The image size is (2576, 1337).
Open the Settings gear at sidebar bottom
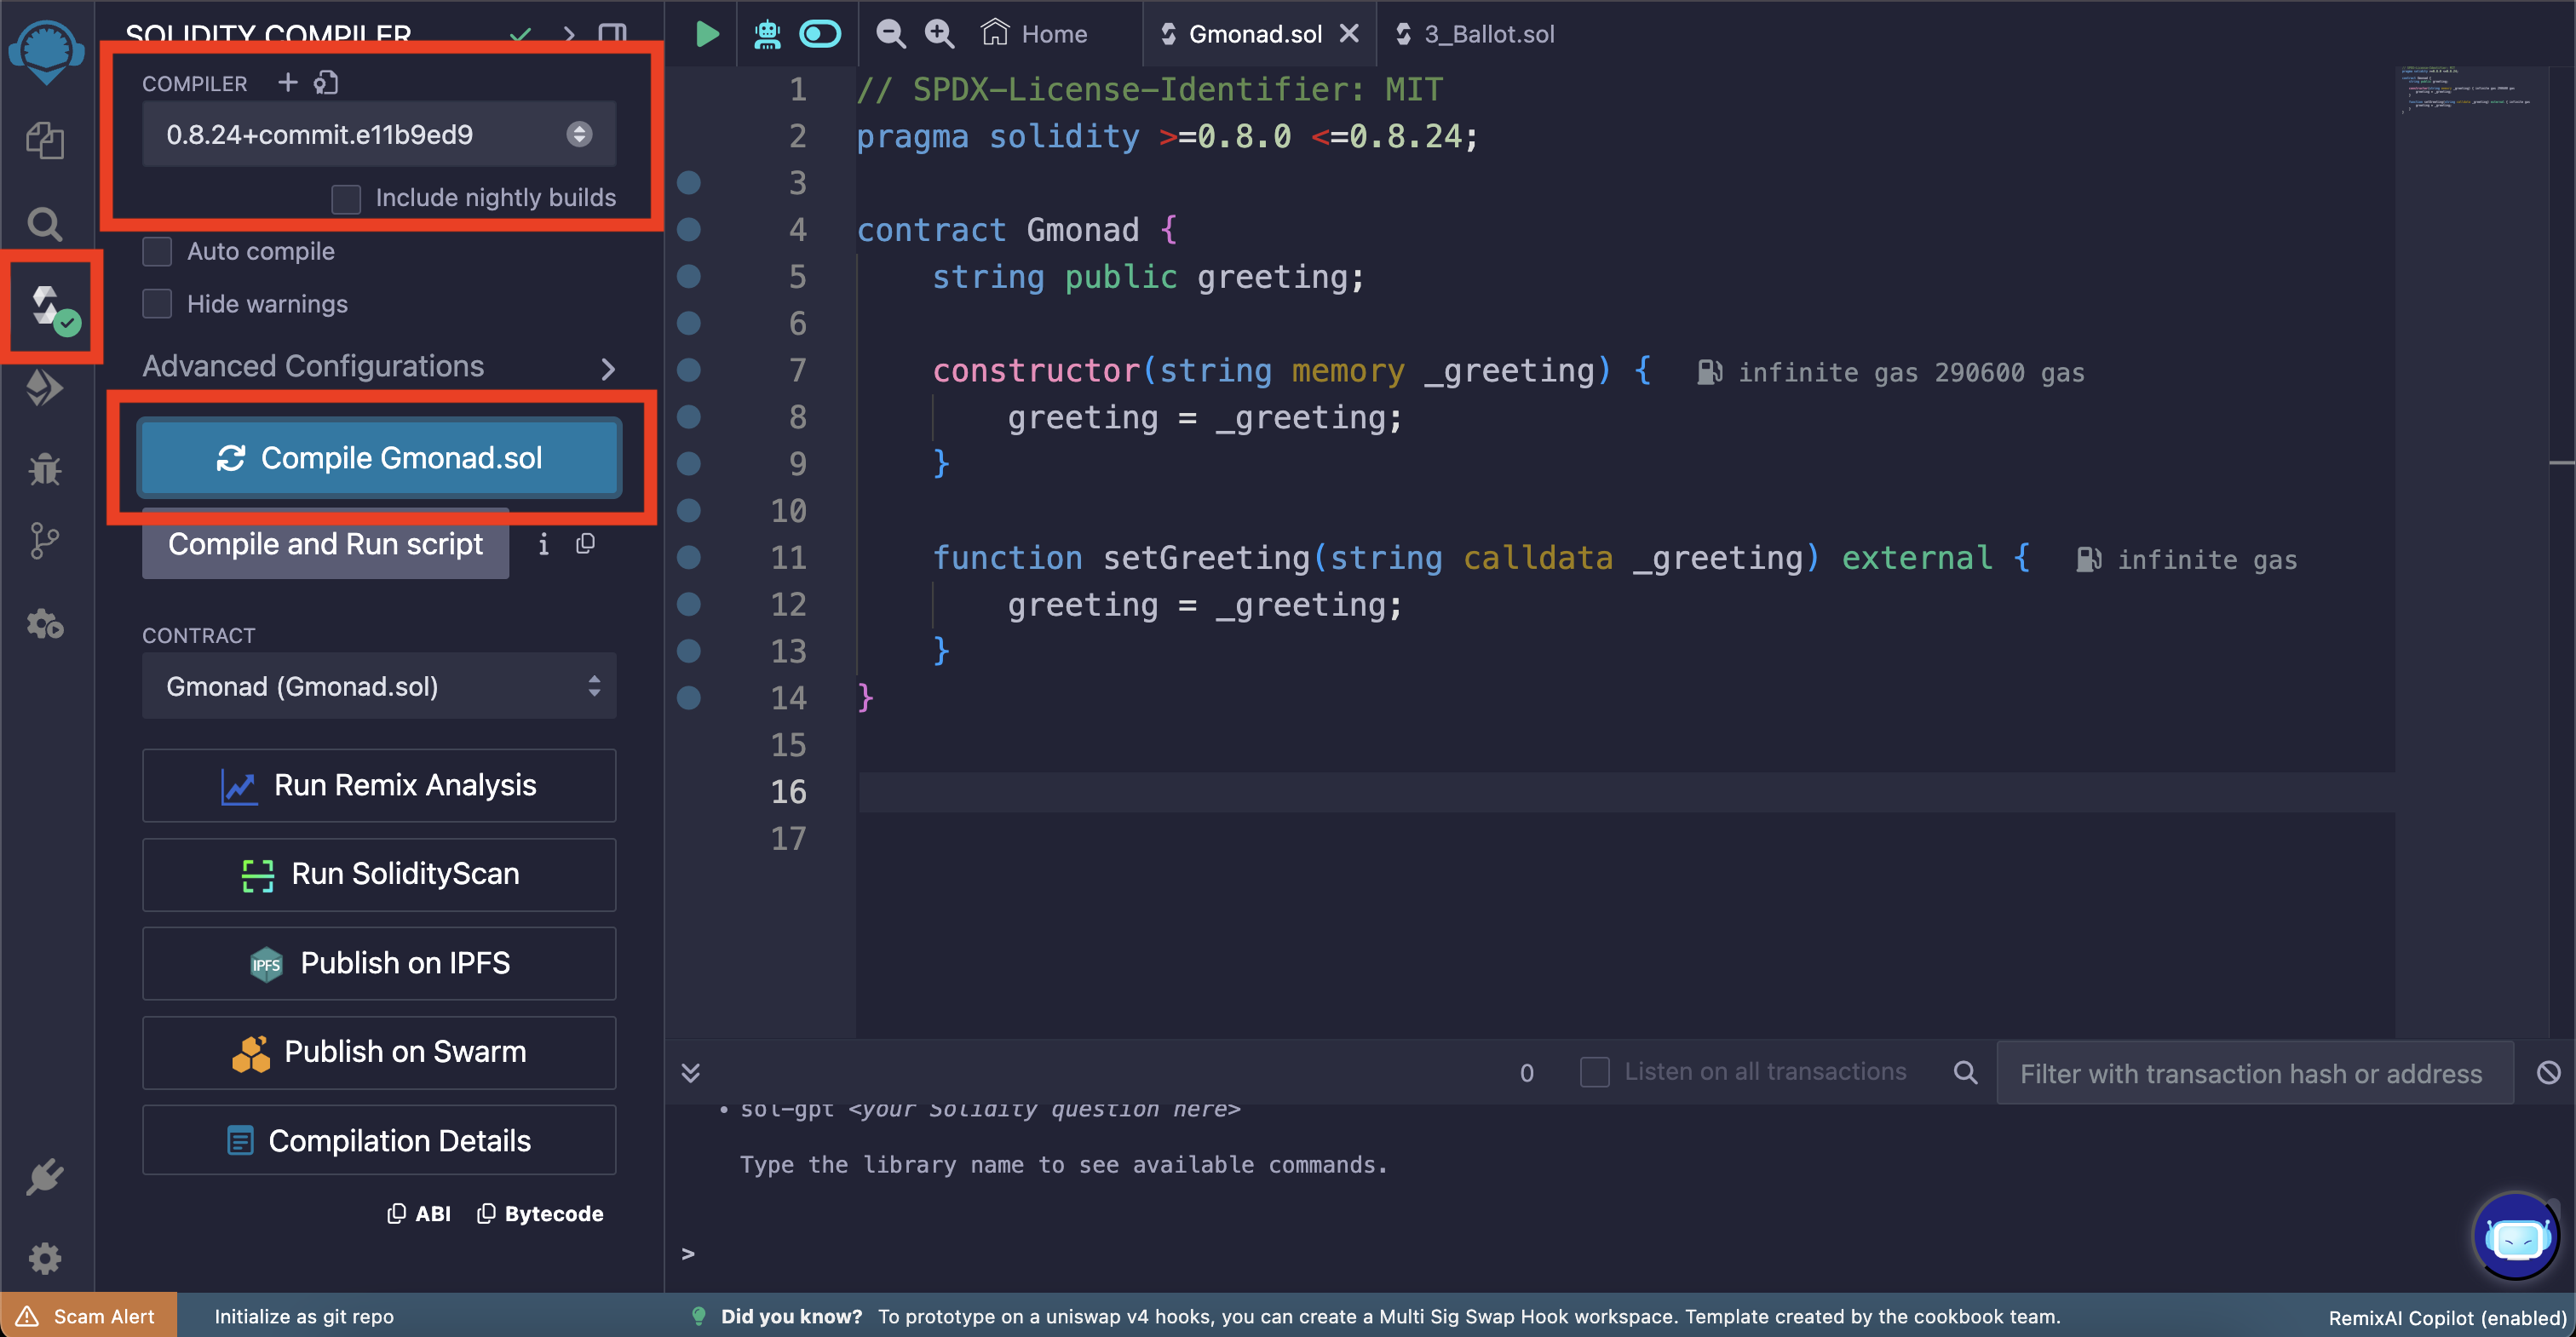pyautogui.click(x=45, y=1258)
